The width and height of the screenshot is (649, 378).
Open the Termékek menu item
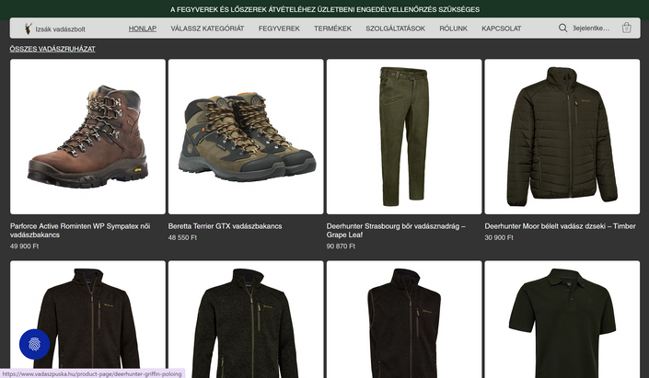point(332,29)
